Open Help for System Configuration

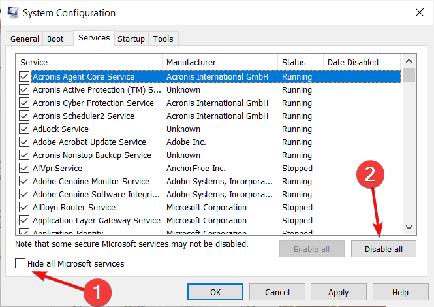coord(400,292)
